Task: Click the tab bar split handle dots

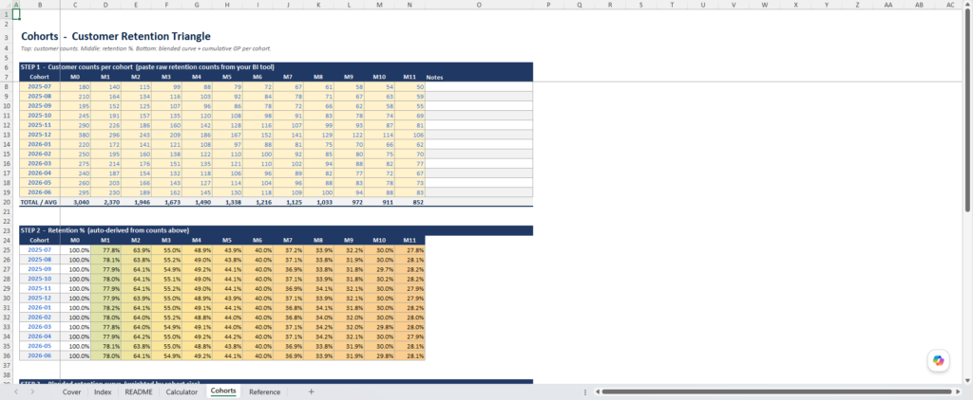Action: coord(585,392)
